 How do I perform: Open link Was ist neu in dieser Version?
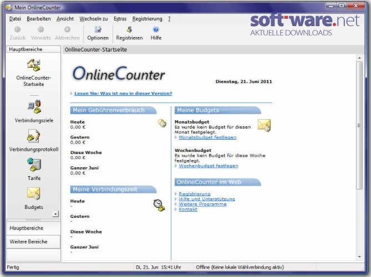[x=123, y=94]
